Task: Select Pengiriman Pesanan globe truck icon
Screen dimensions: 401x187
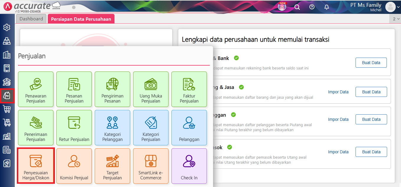Action: pyautogui.click(x=112, y=84)
